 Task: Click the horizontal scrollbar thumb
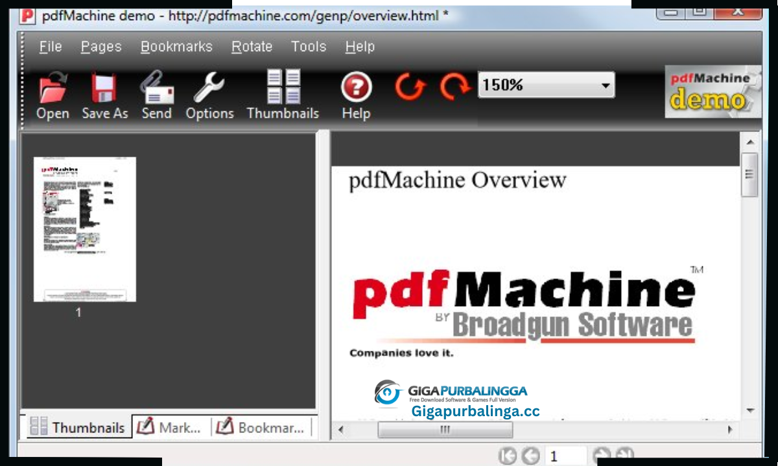pos(445,429)
